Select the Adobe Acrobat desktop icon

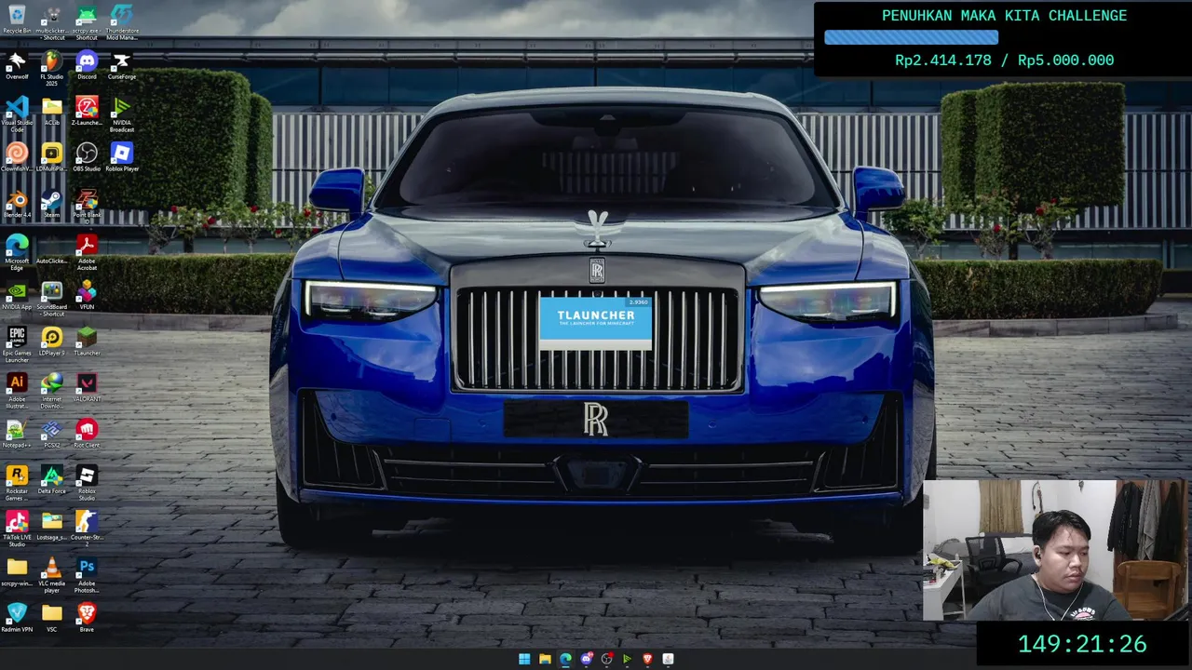(87, 253)
